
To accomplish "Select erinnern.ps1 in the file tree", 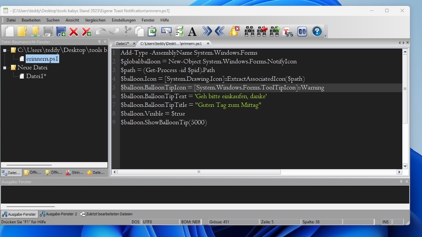I will coord(42,59).
